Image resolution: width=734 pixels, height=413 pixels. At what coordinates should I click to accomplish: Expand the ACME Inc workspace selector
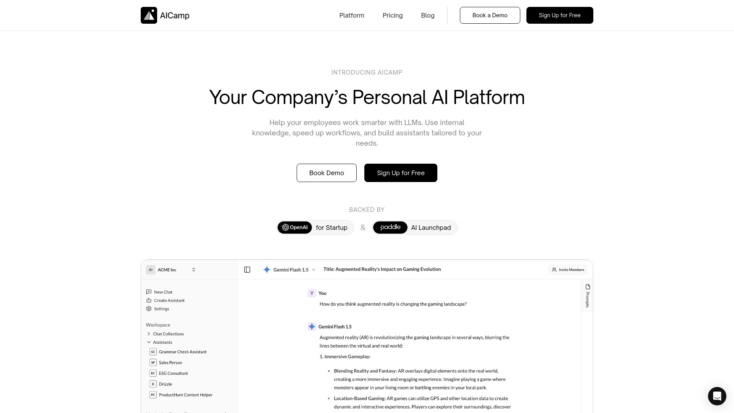(x=171, y=269)
